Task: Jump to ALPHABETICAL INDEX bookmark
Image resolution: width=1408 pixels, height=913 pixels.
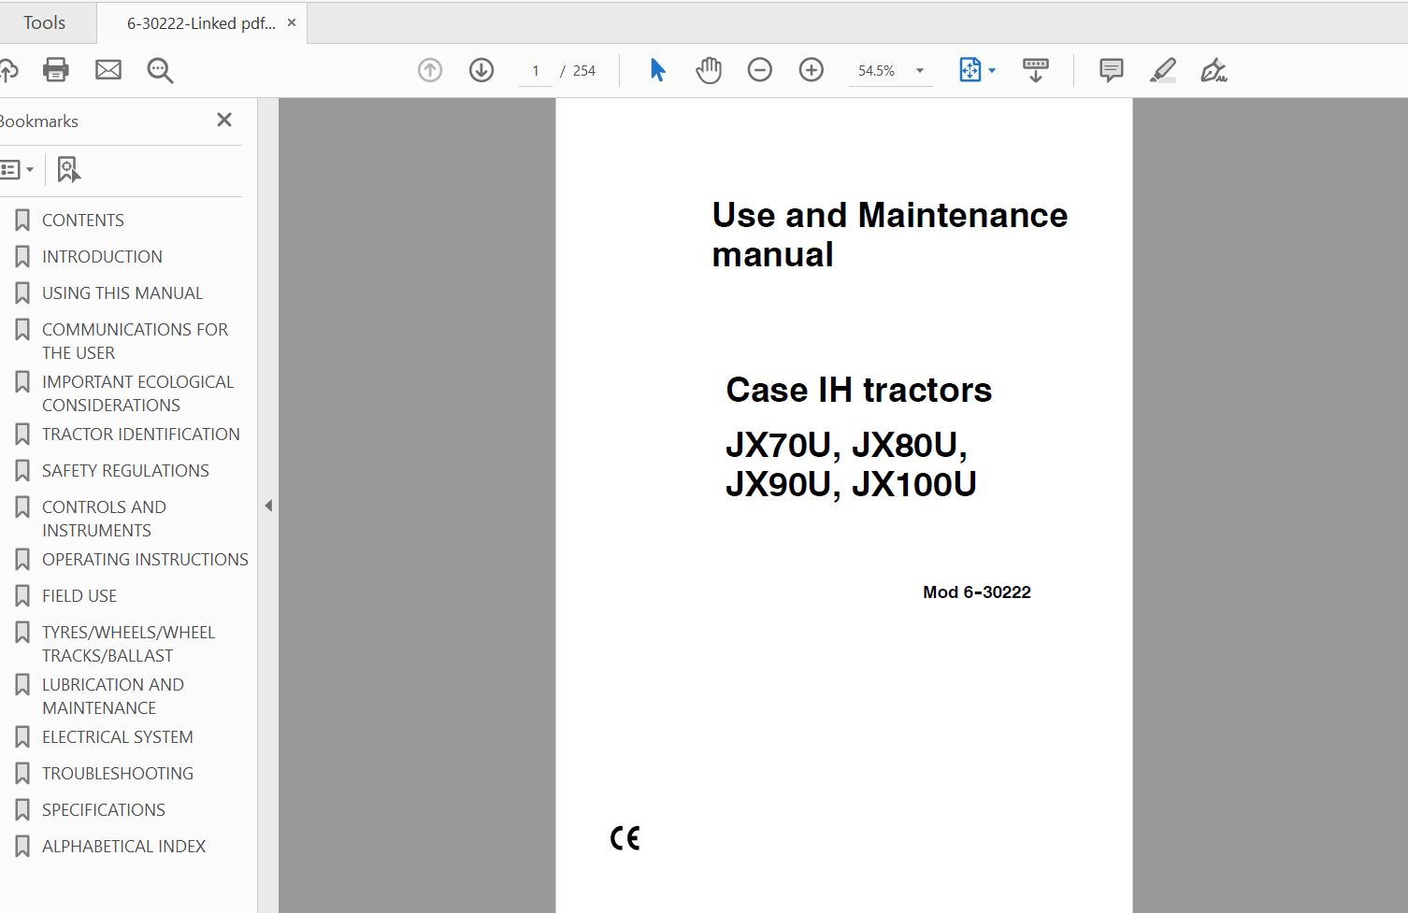Action: click(x=124, y=846)
